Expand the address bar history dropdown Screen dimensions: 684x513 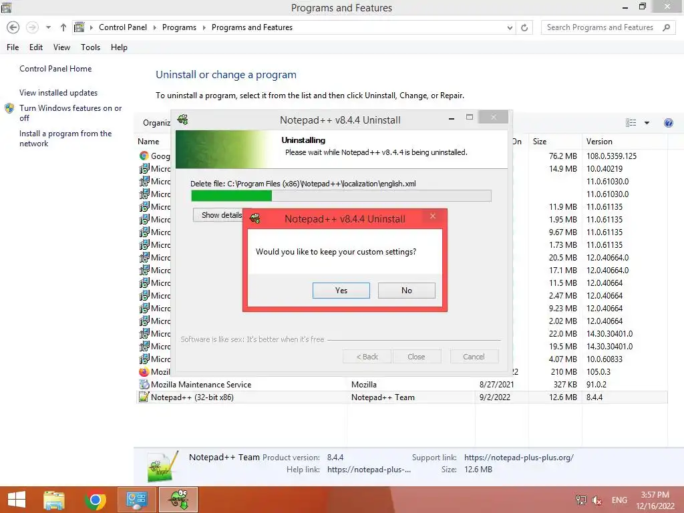(x=510, y=28)
